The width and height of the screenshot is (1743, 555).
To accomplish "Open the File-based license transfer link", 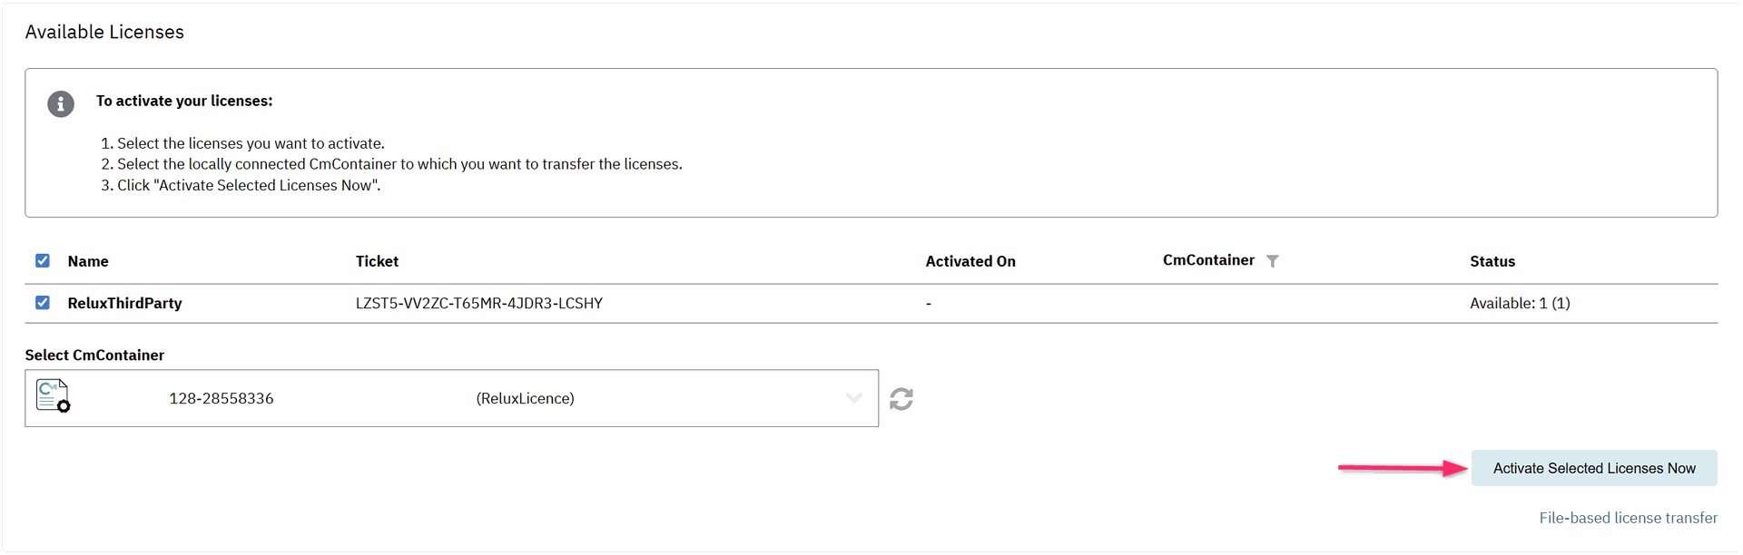I will [x=1628, y=518].
